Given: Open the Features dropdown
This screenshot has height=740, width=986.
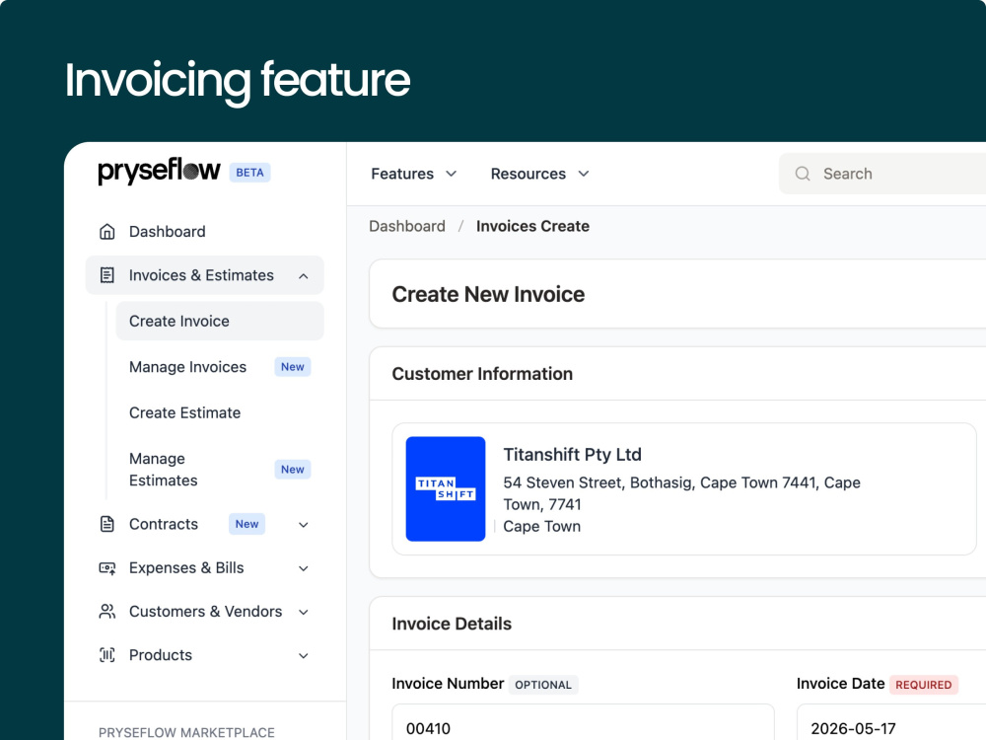Looking at the screenshot, I should pyautogui.click(x=414, y=174).
